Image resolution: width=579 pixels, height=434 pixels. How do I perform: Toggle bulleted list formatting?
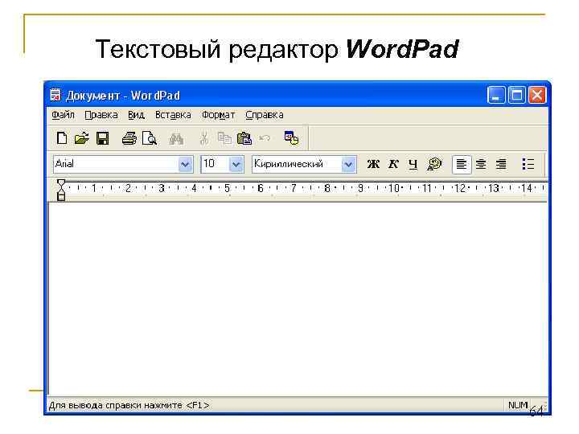coord(528,164)
